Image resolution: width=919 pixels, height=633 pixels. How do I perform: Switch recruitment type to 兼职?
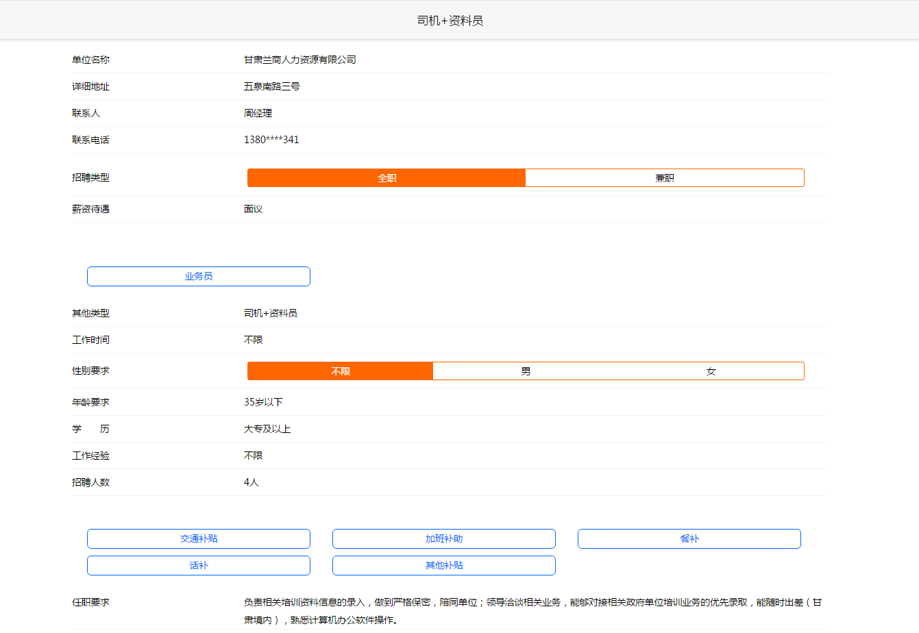point(664,178)
